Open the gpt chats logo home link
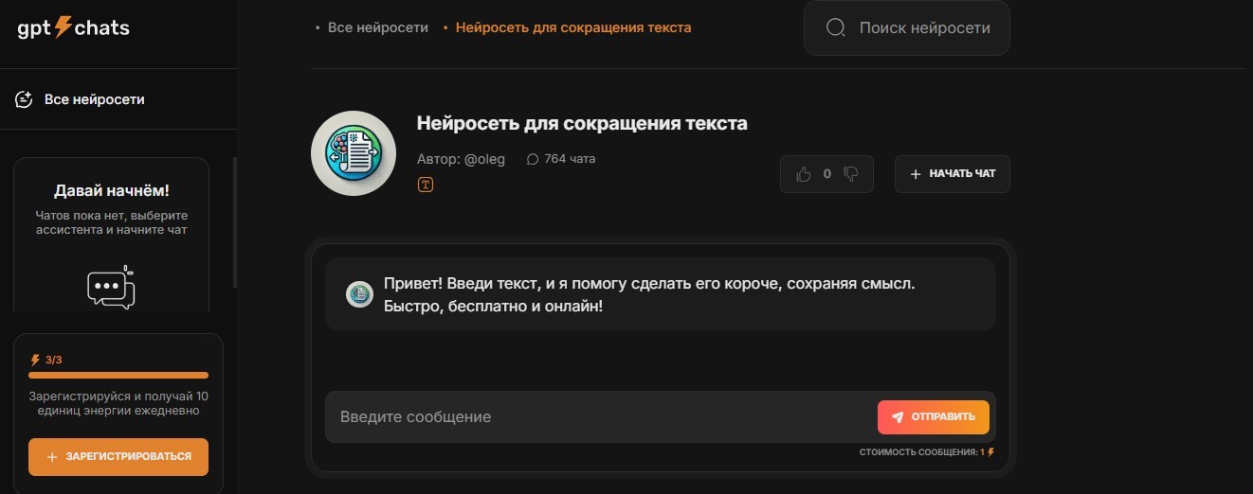Image resolution: width=1253 pixels, height=494 pixels. pos(73,27)
